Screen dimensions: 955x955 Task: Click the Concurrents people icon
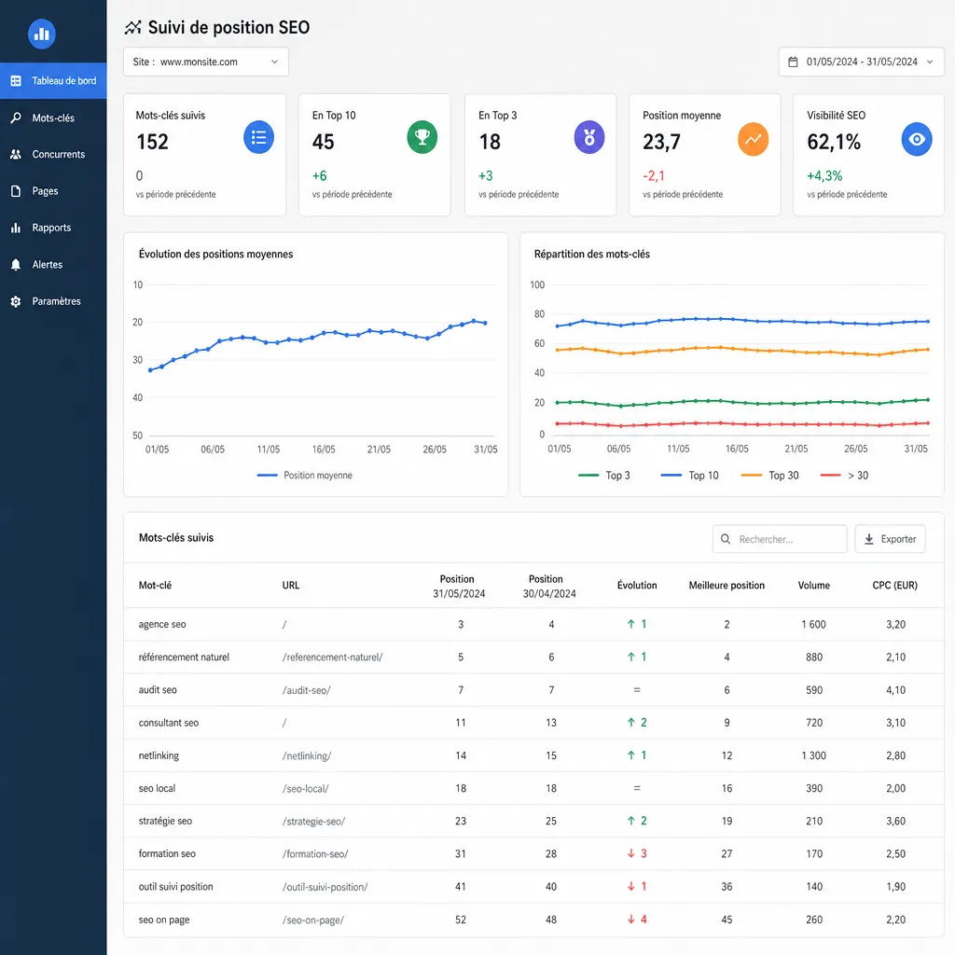coord(16,154)
